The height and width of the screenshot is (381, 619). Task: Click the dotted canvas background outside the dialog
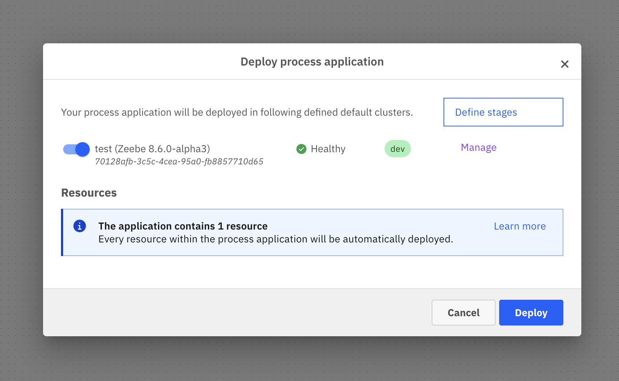[x=22, y=358]
